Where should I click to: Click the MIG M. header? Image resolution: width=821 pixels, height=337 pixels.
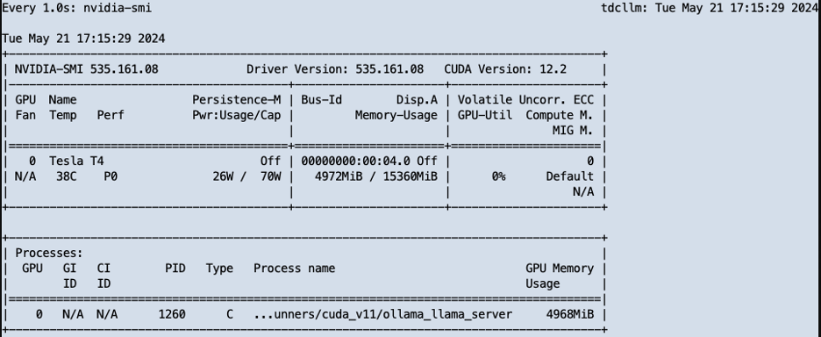pos(574,131)
